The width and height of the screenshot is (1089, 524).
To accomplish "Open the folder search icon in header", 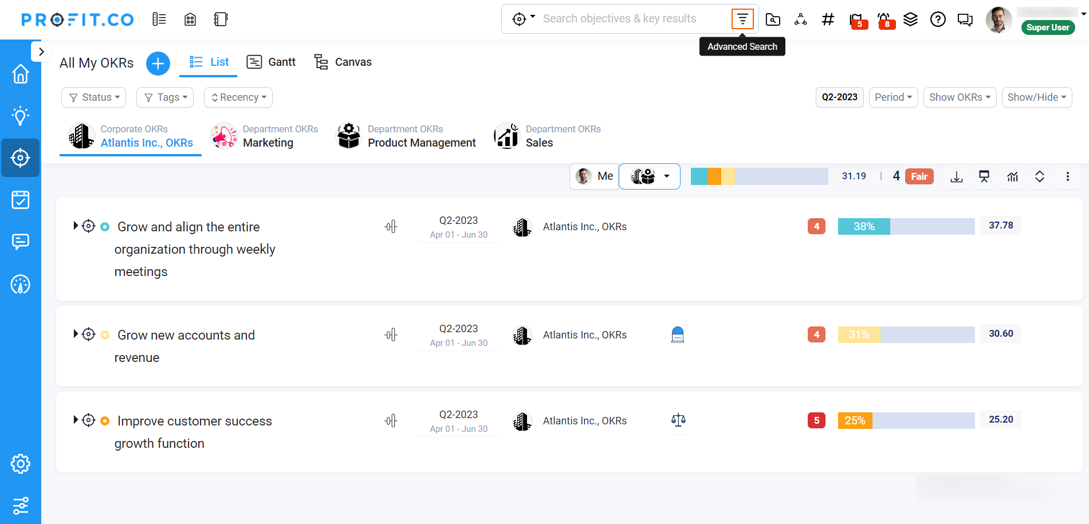I will [773, 19].
